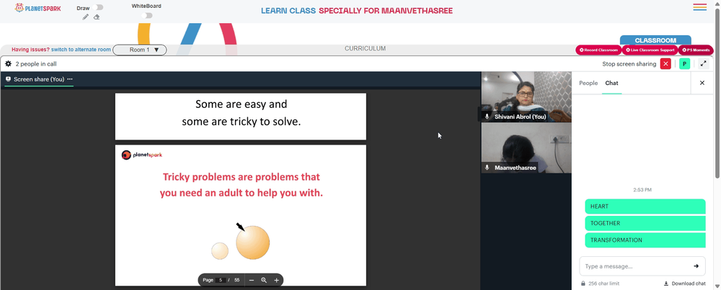Click the large orange bubble on the slide
This screenshot has width=721, height=290.
click(x=253, y=243)
